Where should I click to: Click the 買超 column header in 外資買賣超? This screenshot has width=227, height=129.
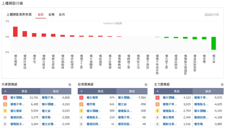click(24, 91)
